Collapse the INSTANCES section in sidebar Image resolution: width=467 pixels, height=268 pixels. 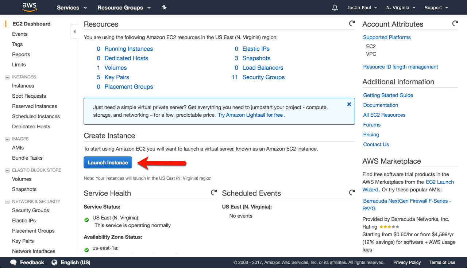click(7, 77)
